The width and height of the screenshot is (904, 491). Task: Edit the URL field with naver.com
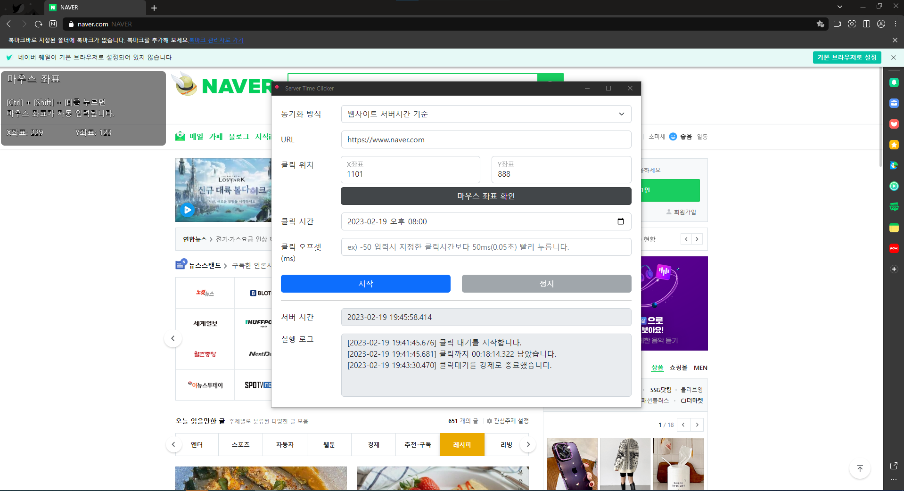pos(486,139)
